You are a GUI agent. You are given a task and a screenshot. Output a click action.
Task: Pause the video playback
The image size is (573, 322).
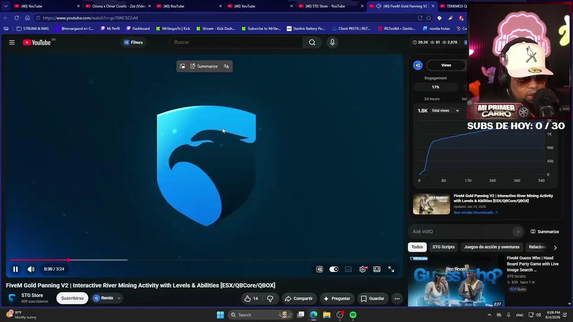point(15,269)
